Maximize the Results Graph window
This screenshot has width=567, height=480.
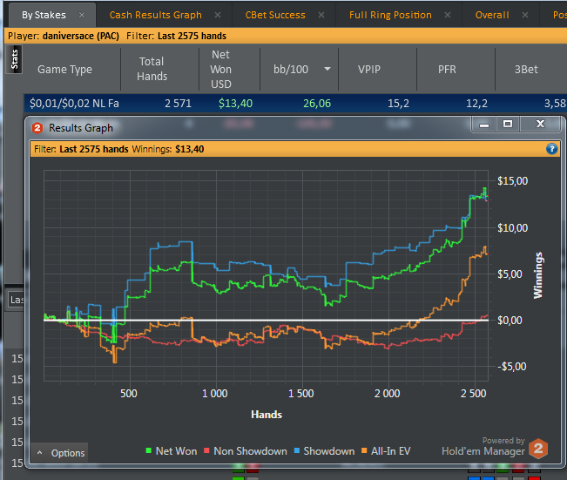[x=508, y=125]
